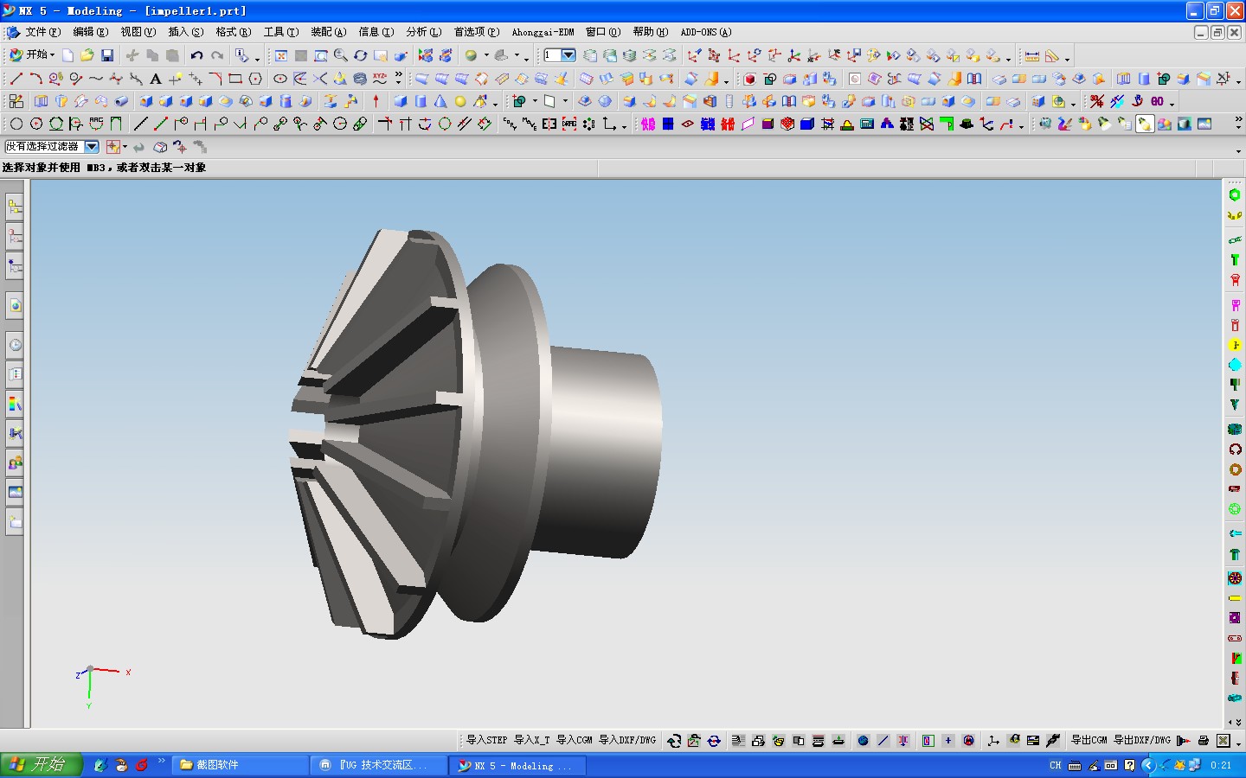
Task: Select the Extrude tool
Action: (x=41, y=101)
